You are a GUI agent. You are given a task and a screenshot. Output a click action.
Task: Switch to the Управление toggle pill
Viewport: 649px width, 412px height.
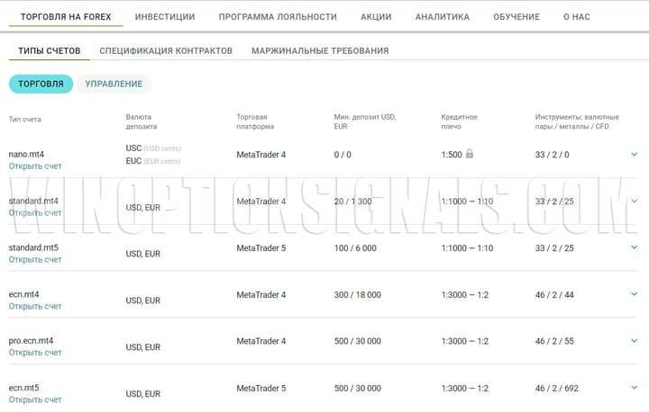click(x=114, y=84)
